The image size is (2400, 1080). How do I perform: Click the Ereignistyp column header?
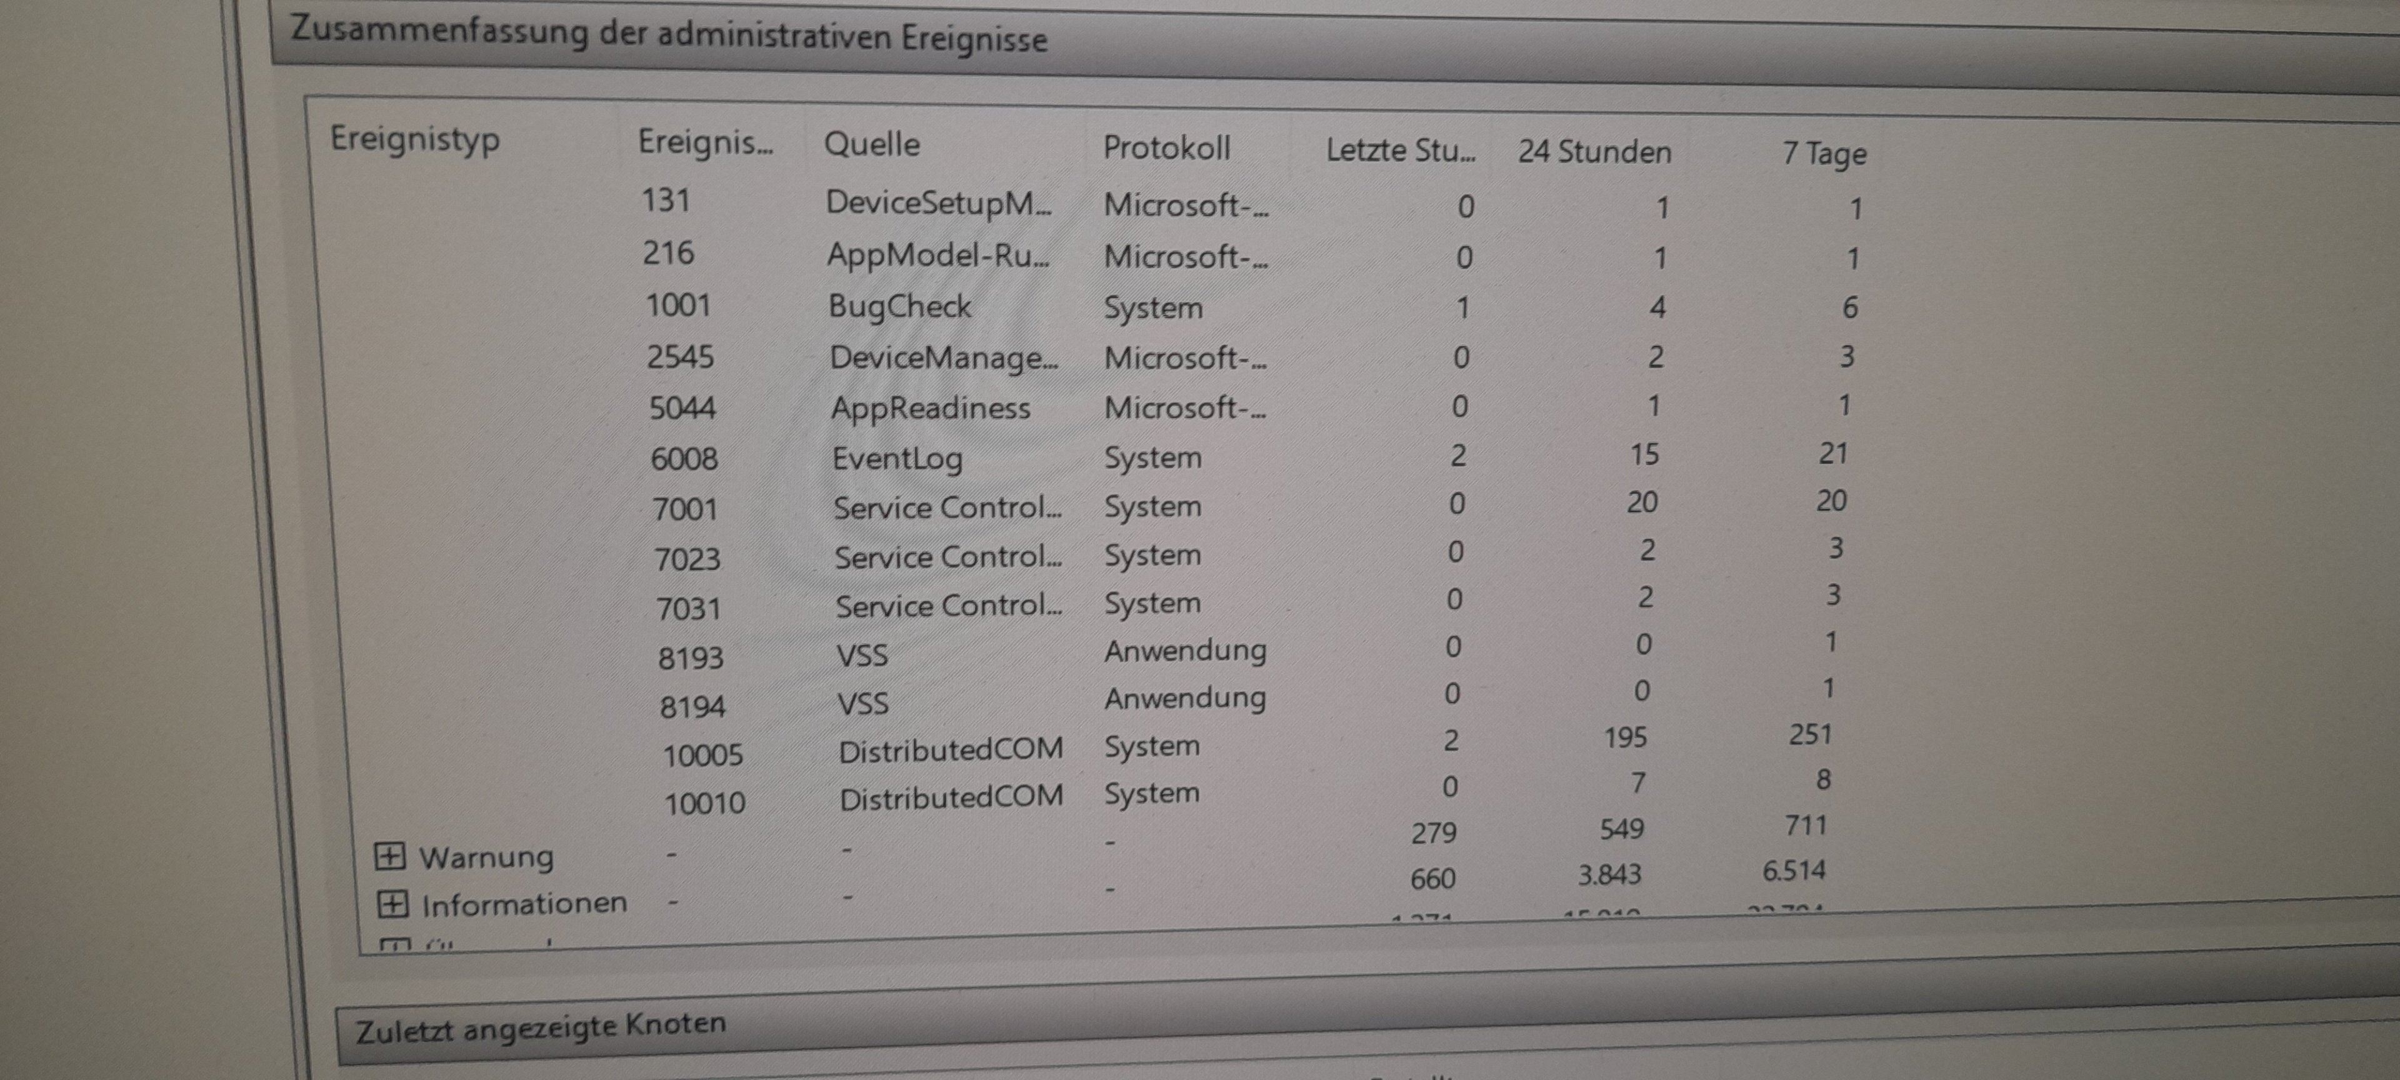(416, 140)
